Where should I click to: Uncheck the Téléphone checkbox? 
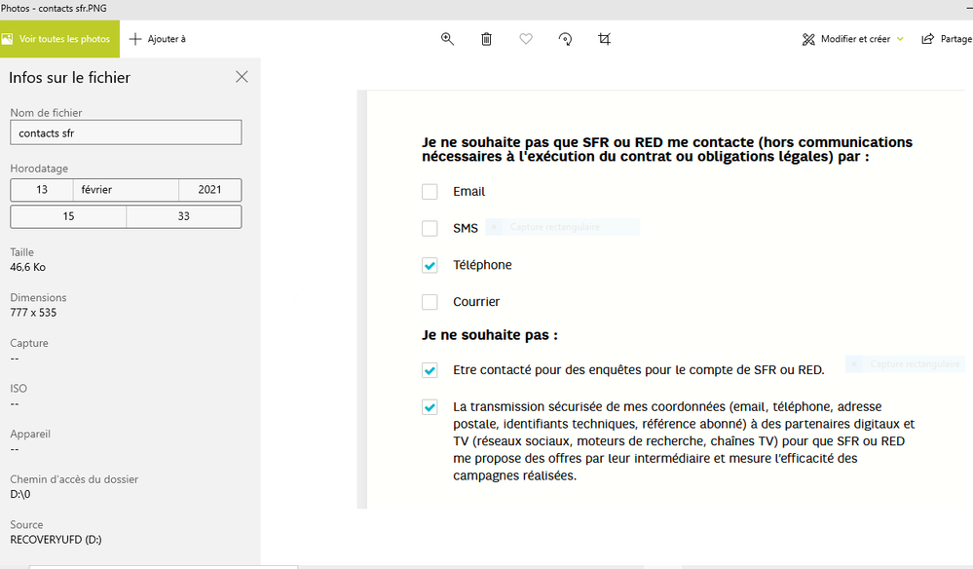click(430, 265)
